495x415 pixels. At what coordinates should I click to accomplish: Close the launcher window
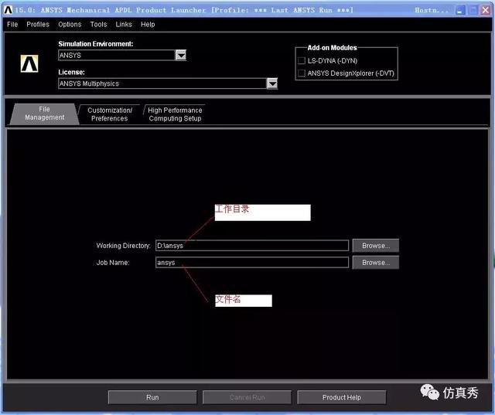tap(485, 10)
